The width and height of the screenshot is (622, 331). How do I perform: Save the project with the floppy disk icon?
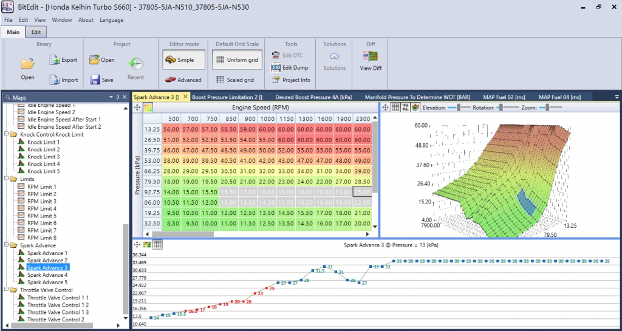coord(95,80)
